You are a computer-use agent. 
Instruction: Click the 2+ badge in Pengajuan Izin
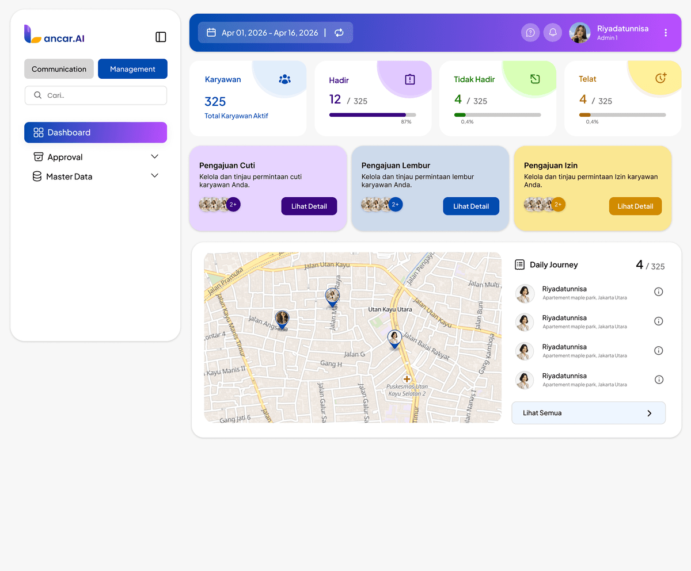coord(559,204)
